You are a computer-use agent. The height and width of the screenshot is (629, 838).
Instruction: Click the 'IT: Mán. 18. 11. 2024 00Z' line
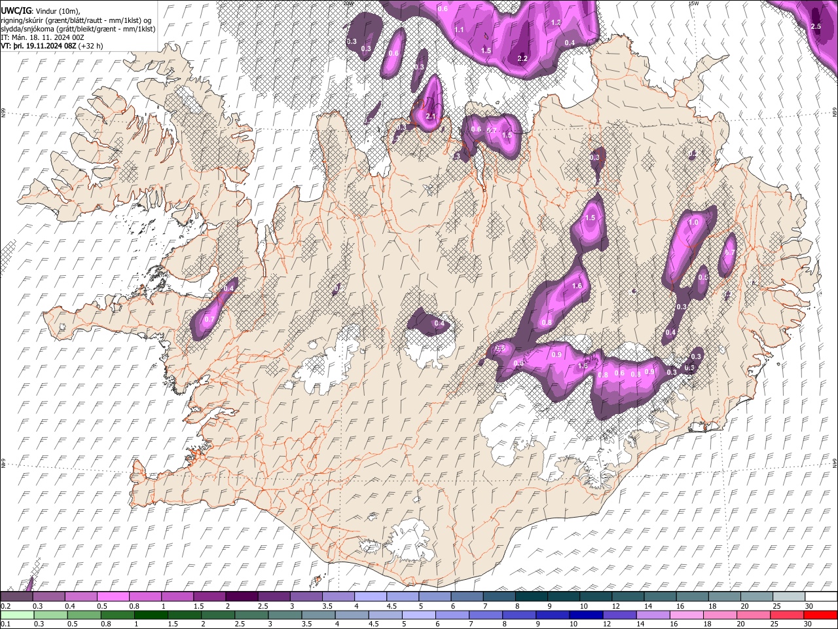[x=42, y=38]
